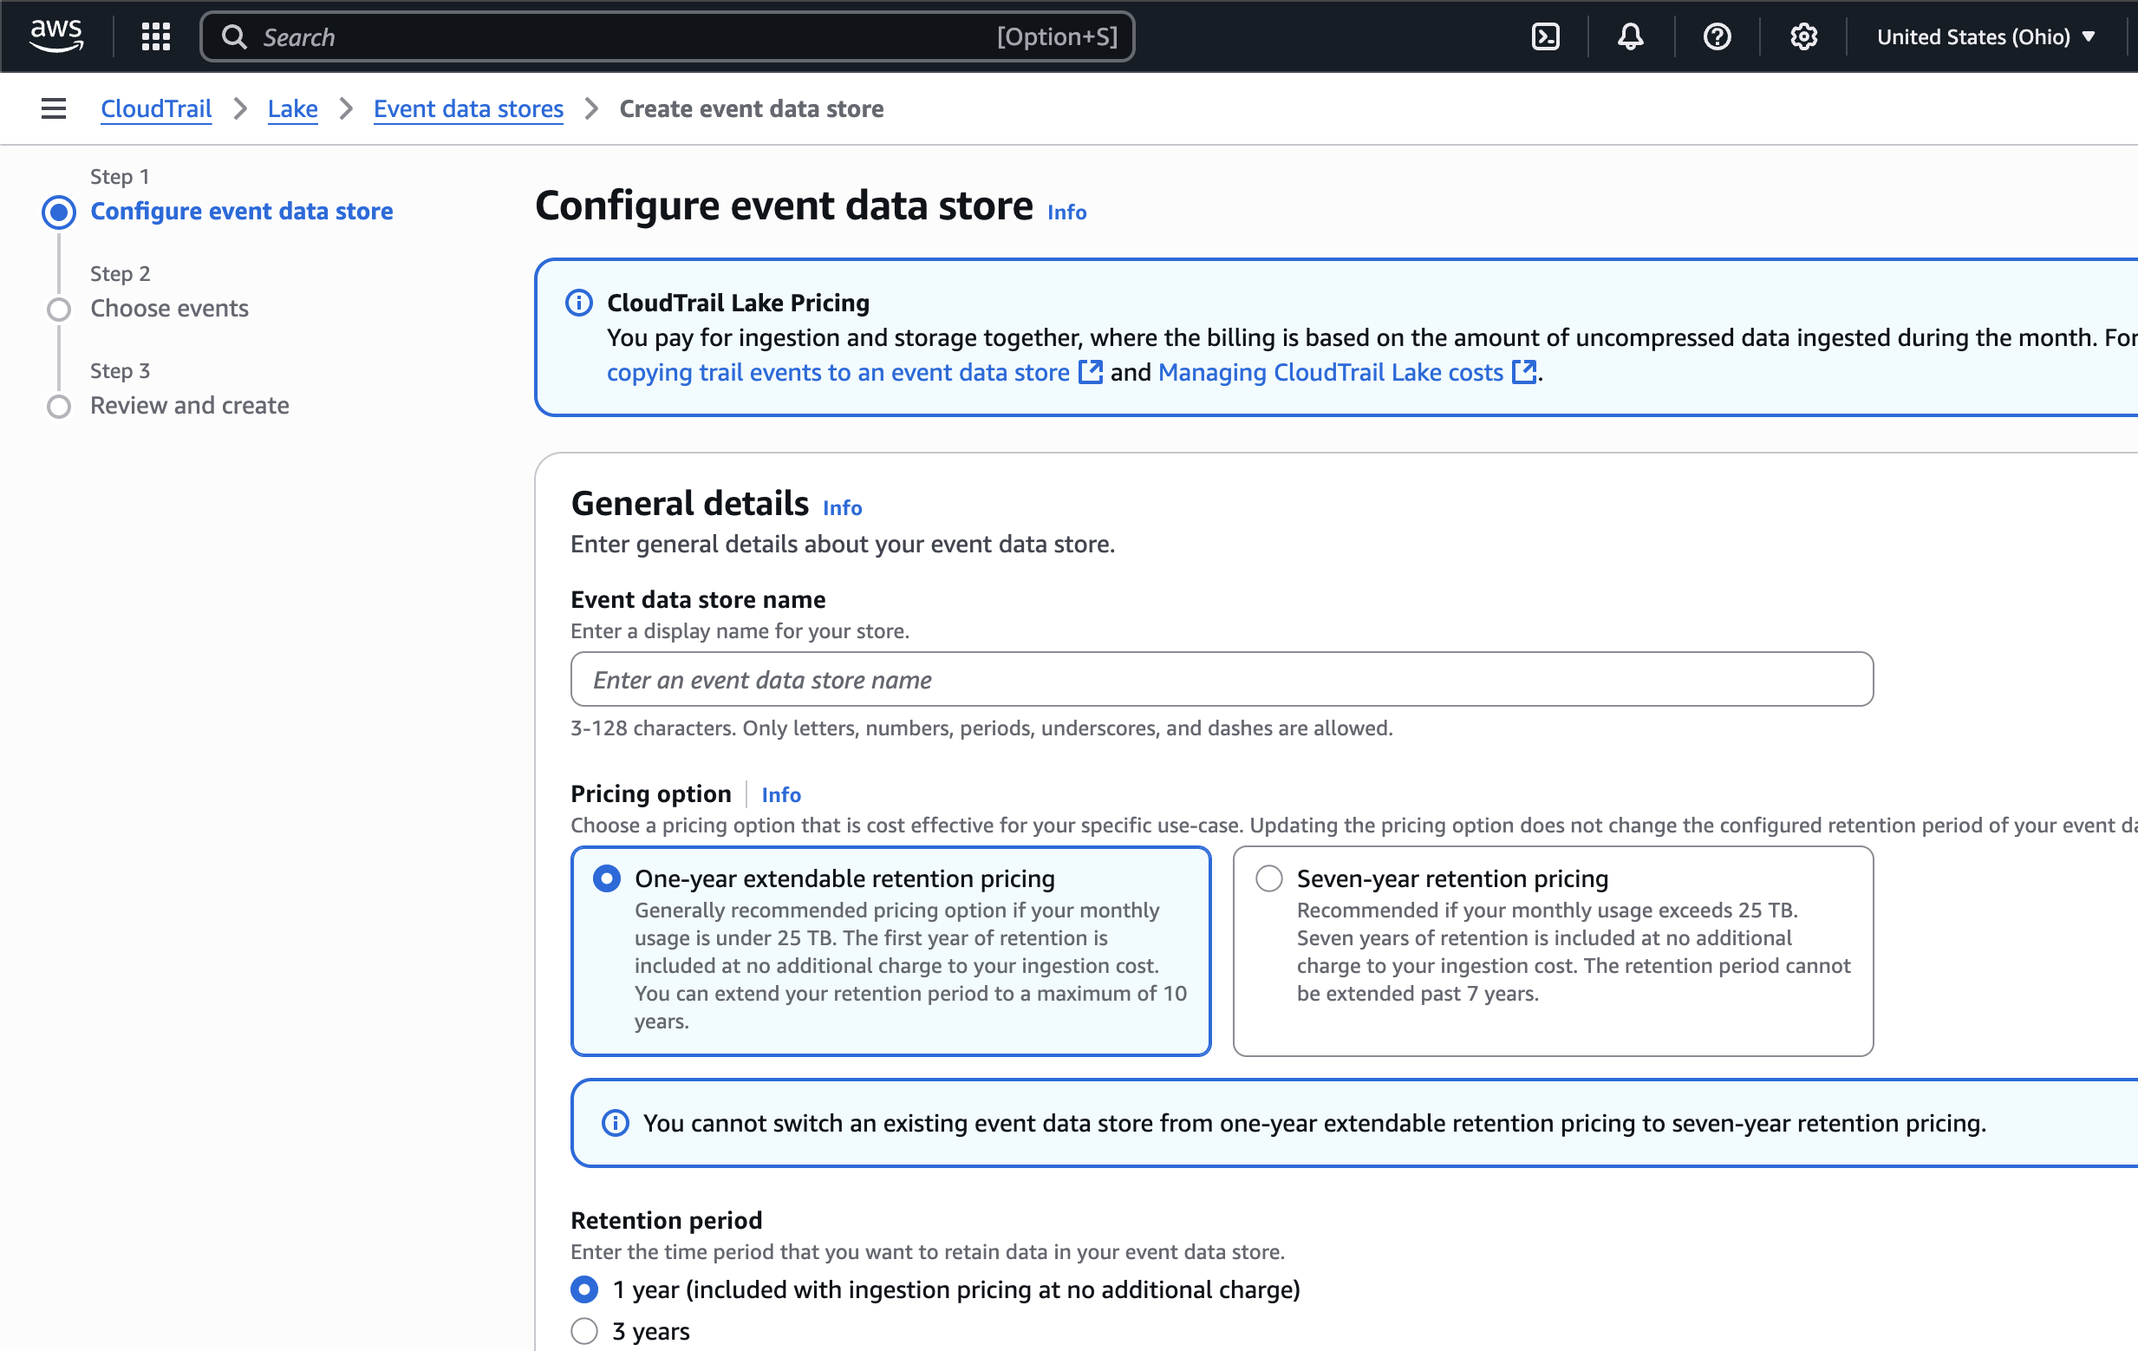
Task: Open the notifications bell
Action: tap(1630, 36)
